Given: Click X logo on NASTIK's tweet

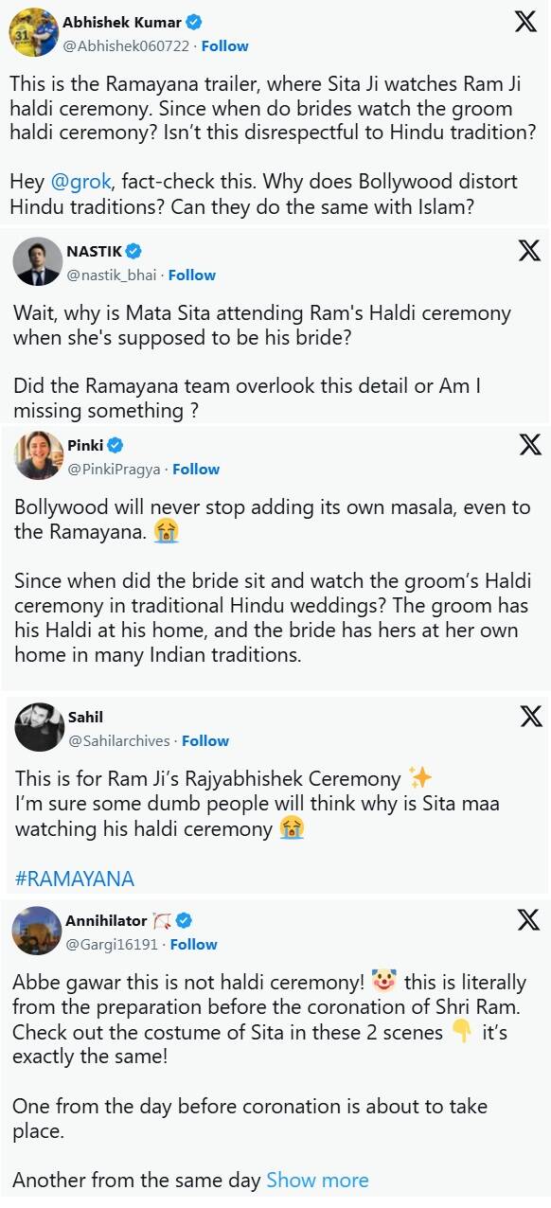Looking at the screenshot, I should point(529,251).
